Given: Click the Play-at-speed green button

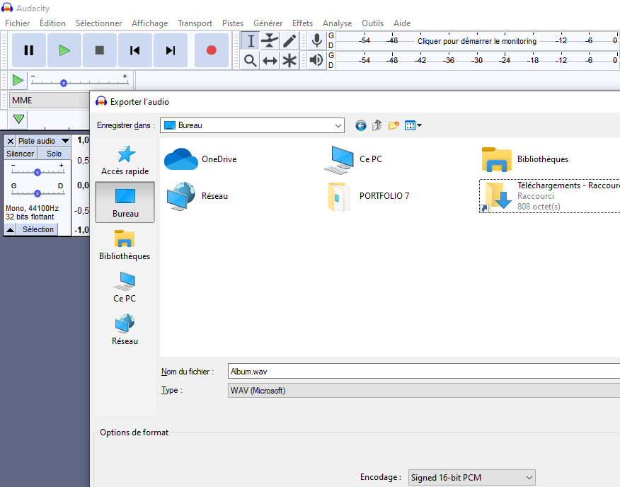Looking at the screenshot, I should tap(18, 80).
